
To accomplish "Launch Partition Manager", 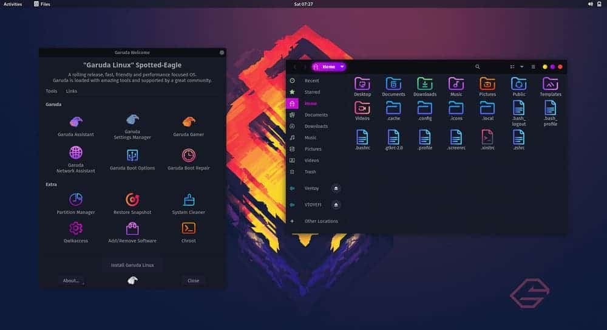I will click(x=75, y=204).
